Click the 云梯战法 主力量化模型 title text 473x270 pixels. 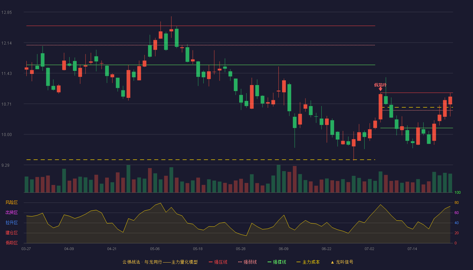tap(160, 262)
